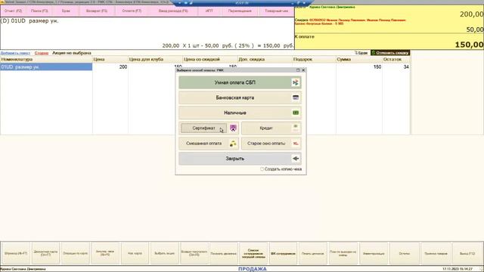Maximize the payment method dialog
This screenshot has width=484, height=272.
298,70
